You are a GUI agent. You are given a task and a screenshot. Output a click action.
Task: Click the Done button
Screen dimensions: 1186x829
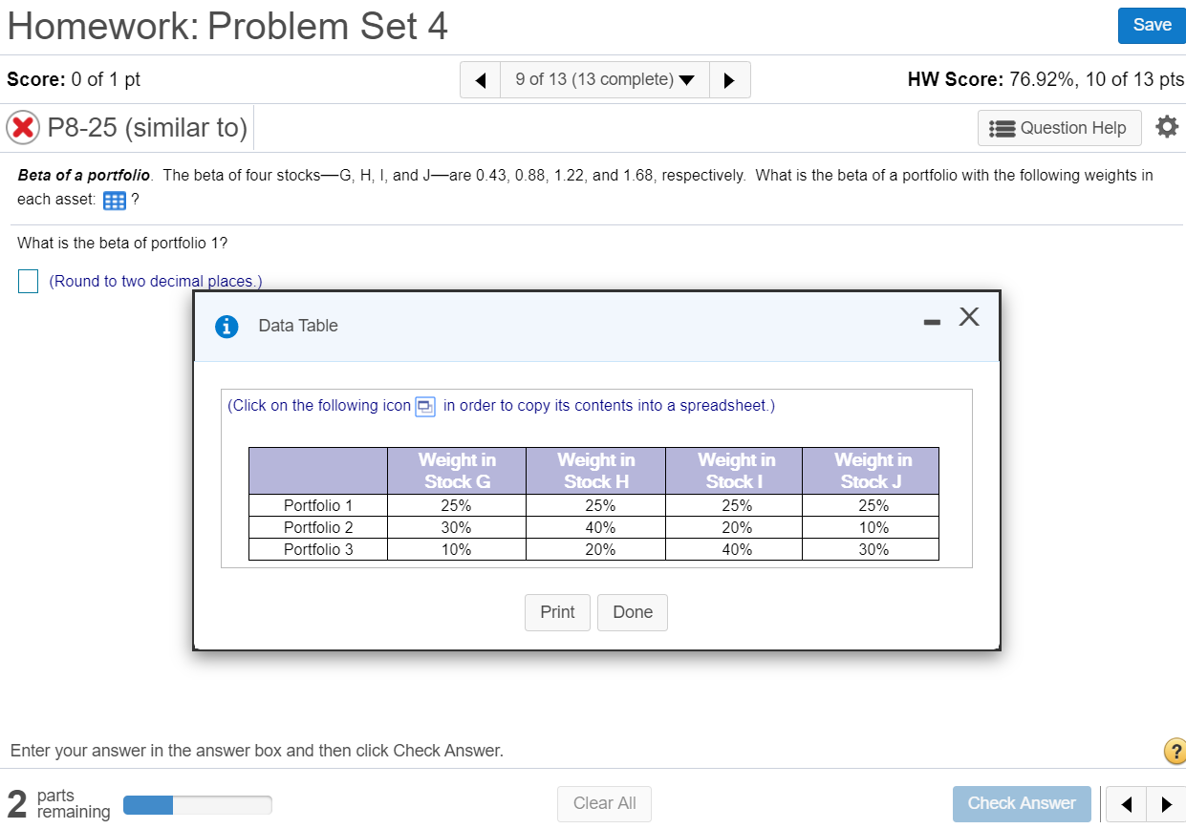[633, 612]
